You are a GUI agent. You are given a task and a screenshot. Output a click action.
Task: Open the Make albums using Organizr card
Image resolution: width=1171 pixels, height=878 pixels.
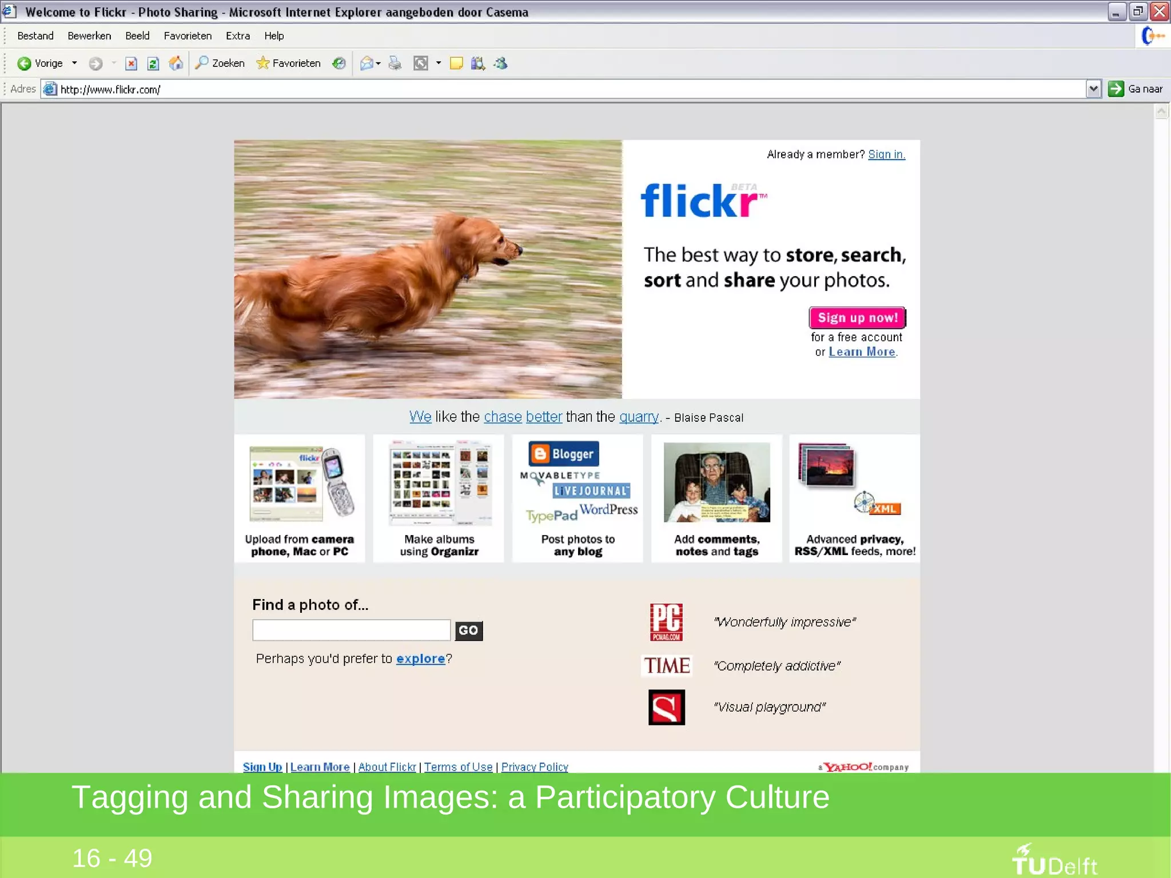(x=439, y=498)
